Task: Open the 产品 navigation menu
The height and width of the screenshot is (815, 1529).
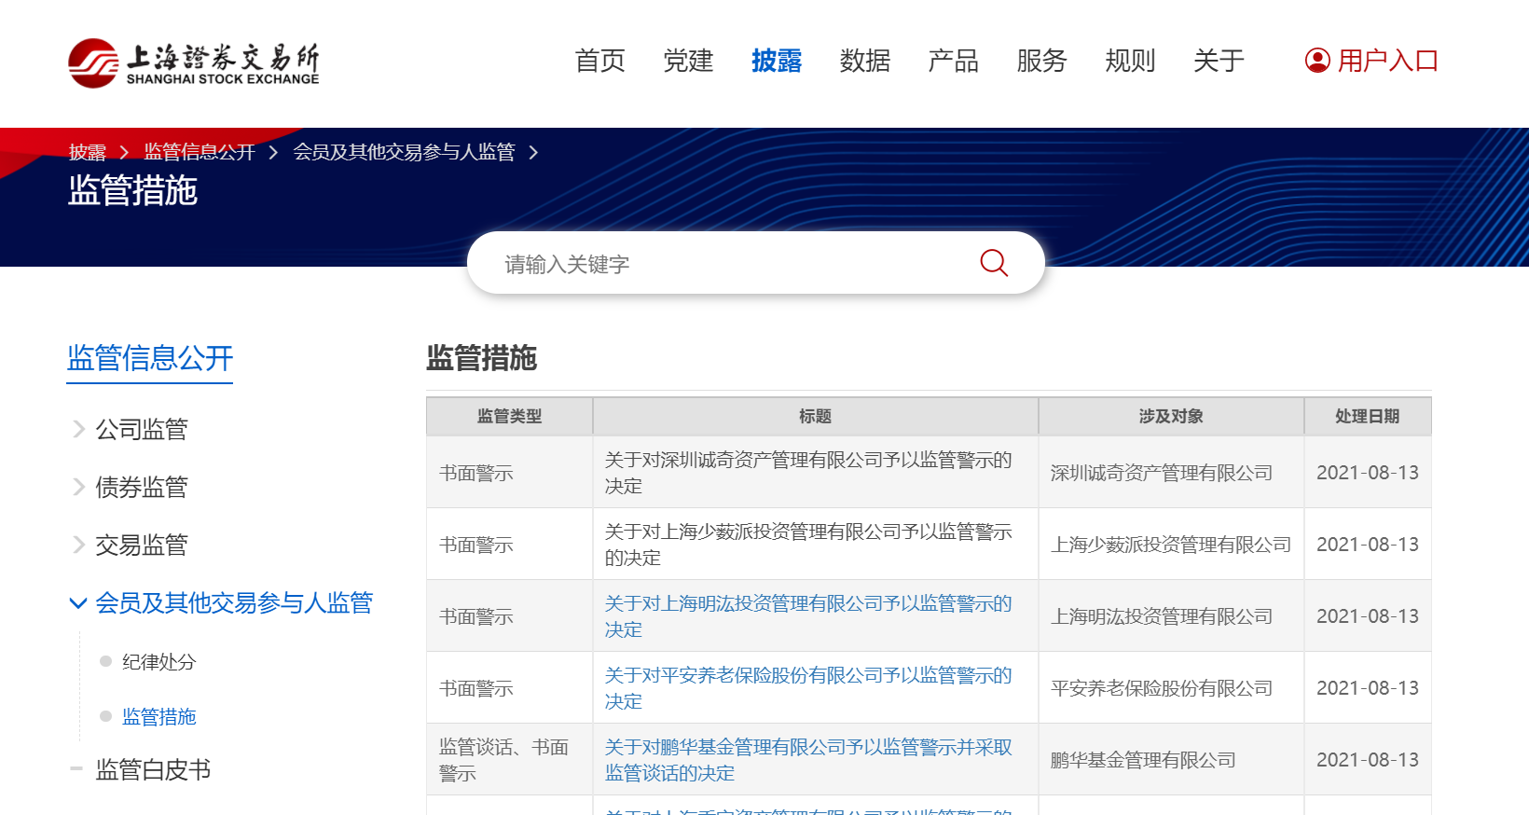Action: point(954,61)
